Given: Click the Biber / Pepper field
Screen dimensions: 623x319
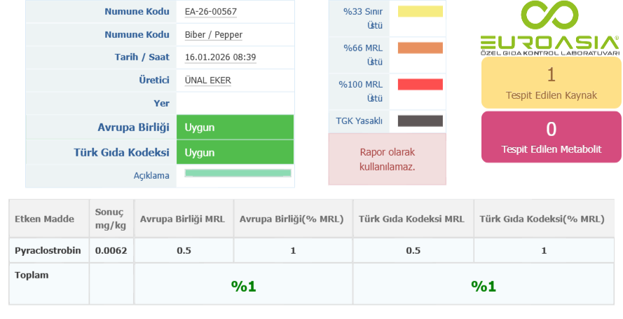Looking at the screenshot, I should coord(214,34).
